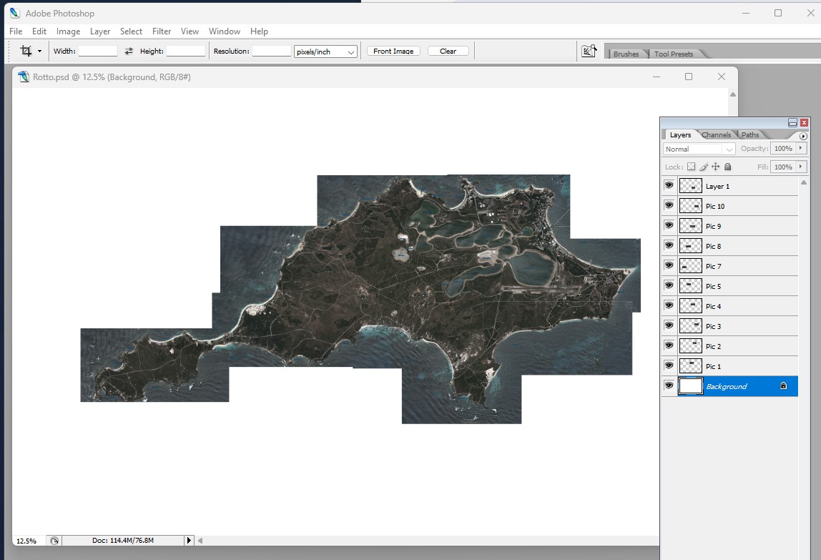Open the Filter menu
The height and width of the screenshot is (560, 821).
click(x=162, y=31)
